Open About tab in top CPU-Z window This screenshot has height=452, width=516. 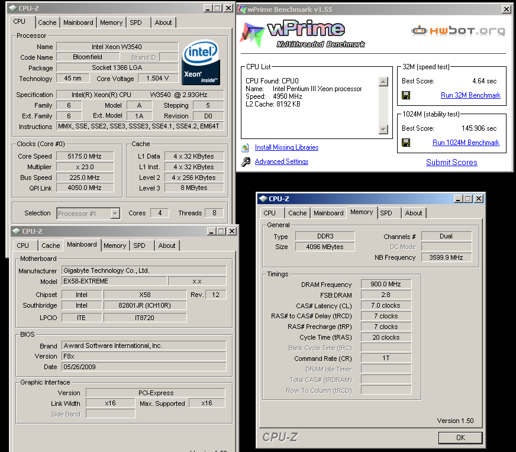coord(163,22)
